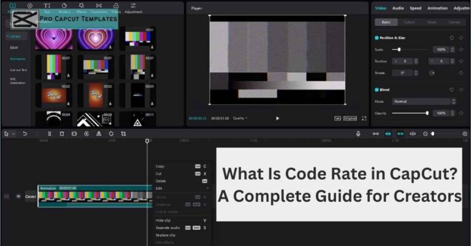Image resolution: width=471 pixels, height=246 pixels.
Task: Select the Basic sub-tab button
Action: (x=386, y=22)
